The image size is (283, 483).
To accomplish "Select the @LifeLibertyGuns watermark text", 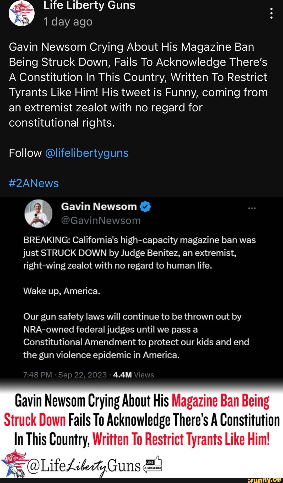I will coord(81,464).
